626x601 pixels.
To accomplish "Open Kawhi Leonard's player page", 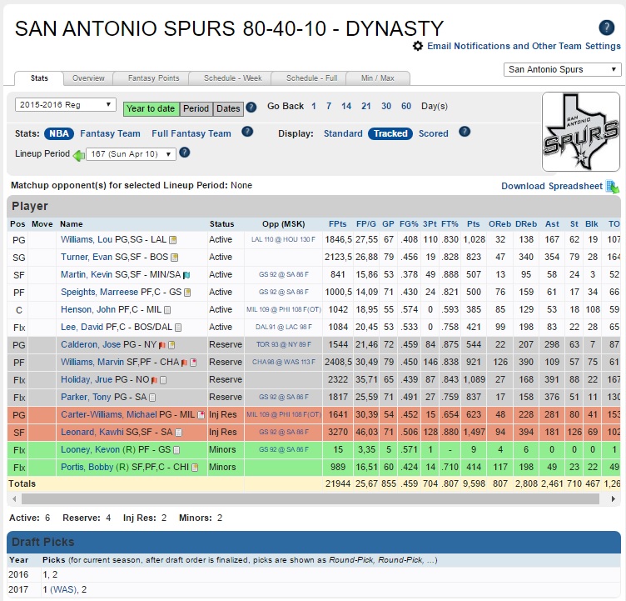I will 92,433.
